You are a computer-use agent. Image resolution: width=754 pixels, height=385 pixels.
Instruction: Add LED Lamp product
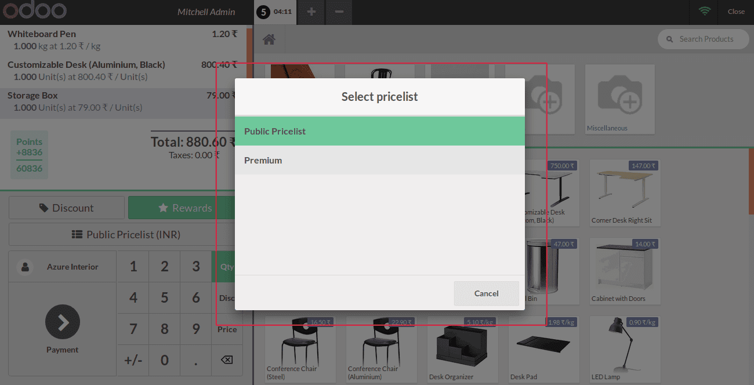tap(625, 350)
